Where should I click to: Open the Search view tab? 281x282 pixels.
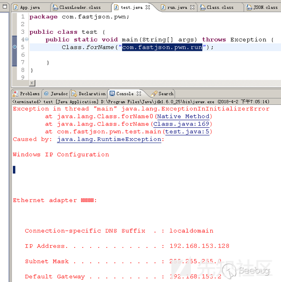click(162, 93)
